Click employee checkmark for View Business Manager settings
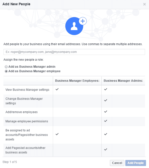Image resolution: width=149 pixels, height=168 pixels. (57, 89)
